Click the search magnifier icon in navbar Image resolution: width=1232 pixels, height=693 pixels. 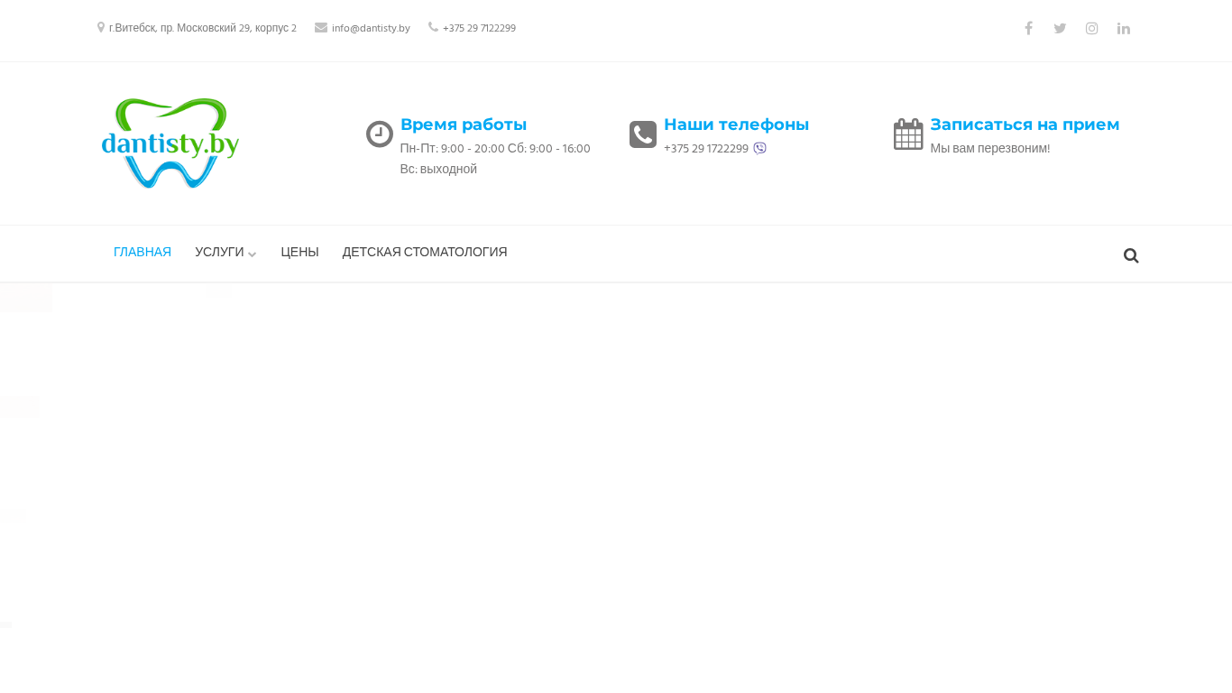pyautogui.click(x=1131, y=255)
